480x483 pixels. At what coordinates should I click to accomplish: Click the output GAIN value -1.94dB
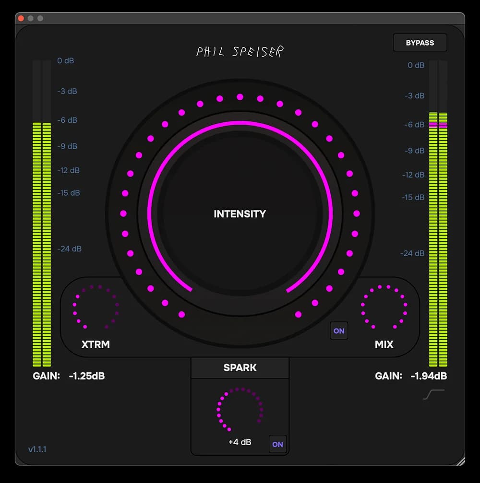point(429,376)
